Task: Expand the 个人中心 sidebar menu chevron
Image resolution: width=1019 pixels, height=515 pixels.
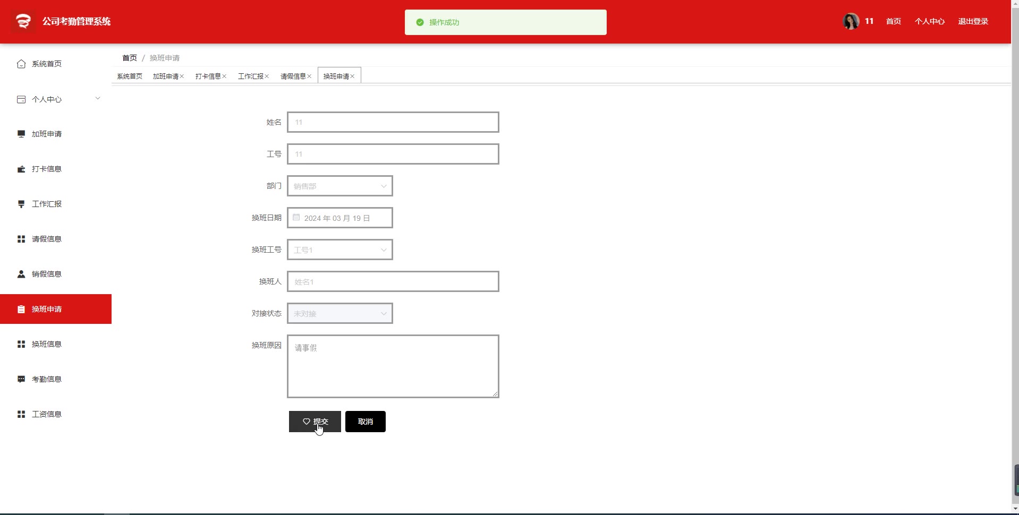Action: (x=98, y=98)
